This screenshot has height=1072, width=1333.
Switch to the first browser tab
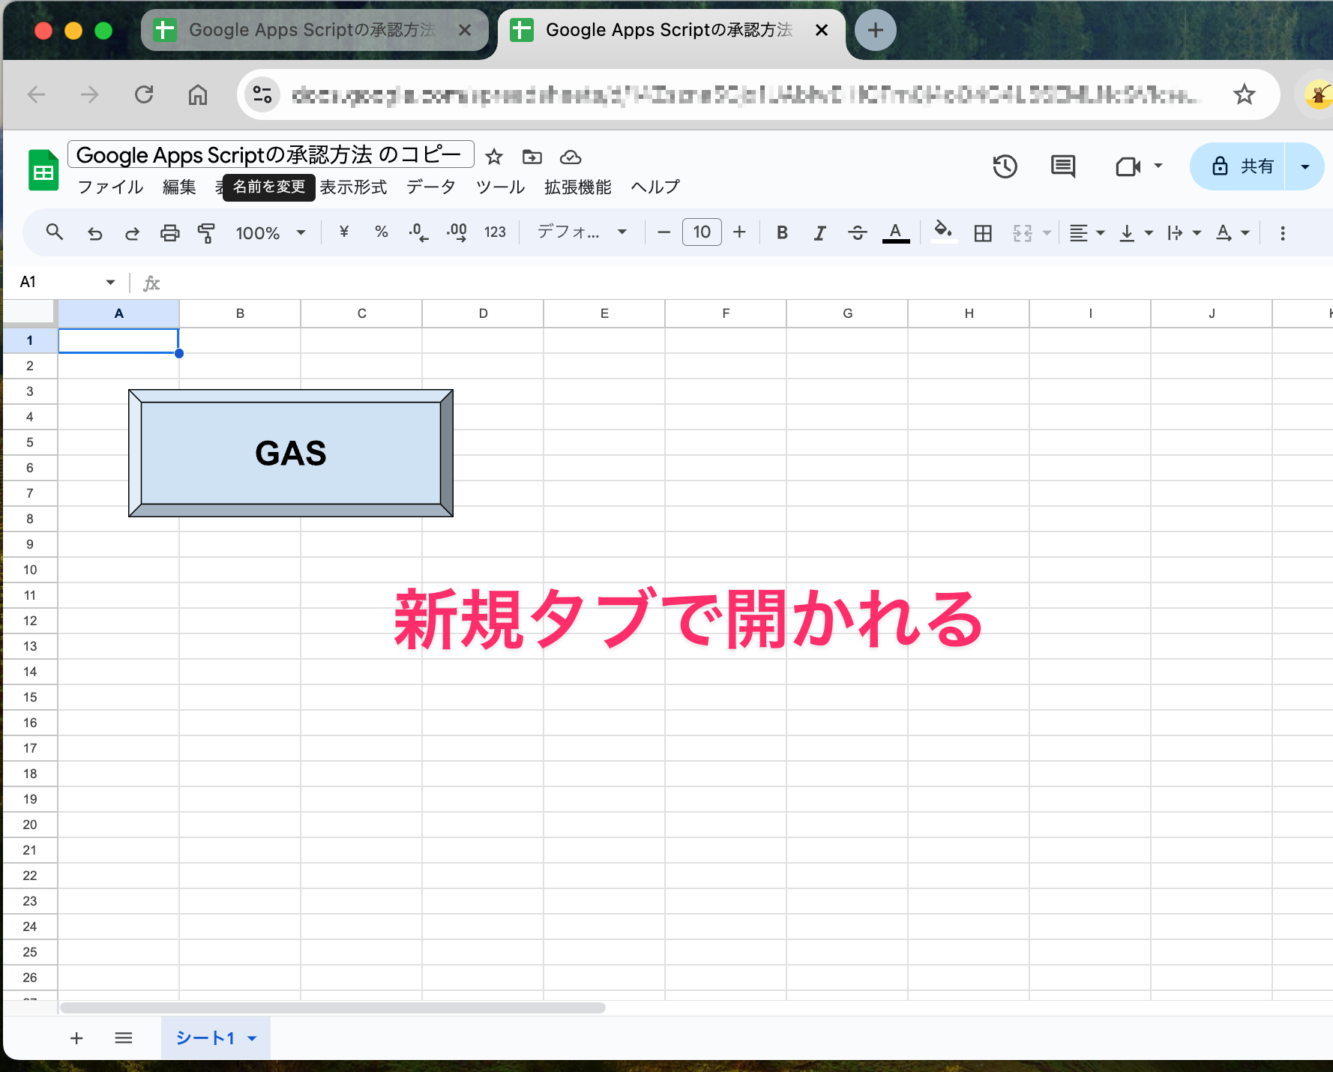(x=315, y=30)
